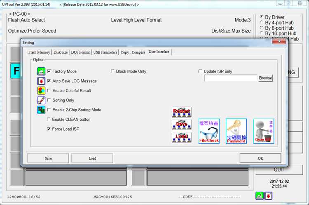Click the Restart image button

182,112
